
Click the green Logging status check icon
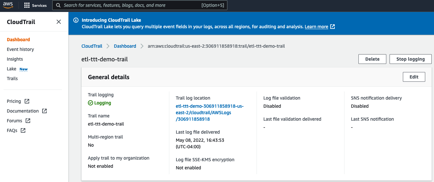[90, 103]
